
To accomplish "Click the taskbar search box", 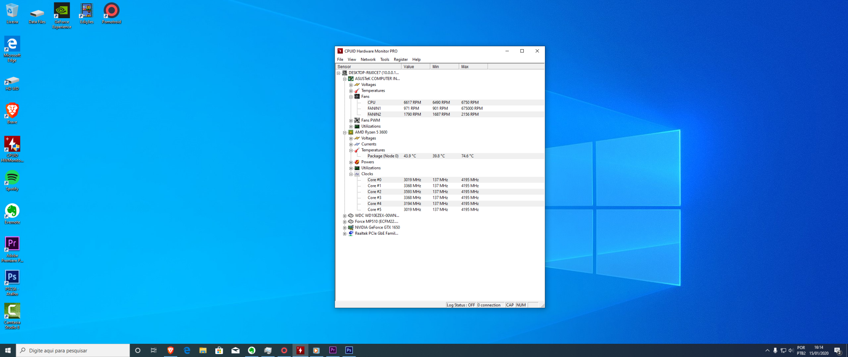I will point(73,350).
